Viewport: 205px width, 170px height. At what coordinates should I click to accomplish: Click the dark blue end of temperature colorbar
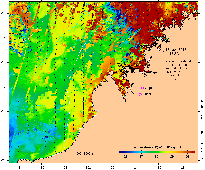[120, 152]
